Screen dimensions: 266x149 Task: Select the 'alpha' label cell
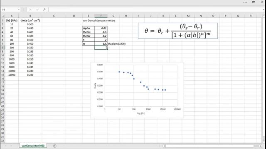89,28
